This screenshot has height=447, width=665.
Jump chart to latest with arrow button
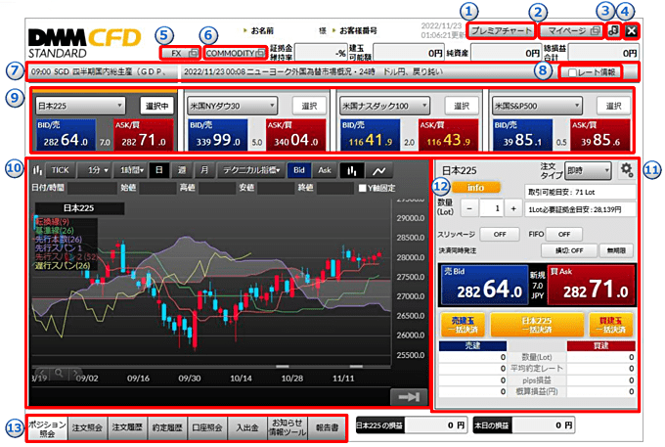pyautogui.click(x=409, y=396)
